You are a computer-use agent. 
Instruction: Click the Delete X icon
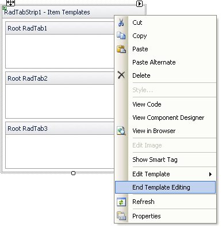pyautogui.click(x=121, y=75)
